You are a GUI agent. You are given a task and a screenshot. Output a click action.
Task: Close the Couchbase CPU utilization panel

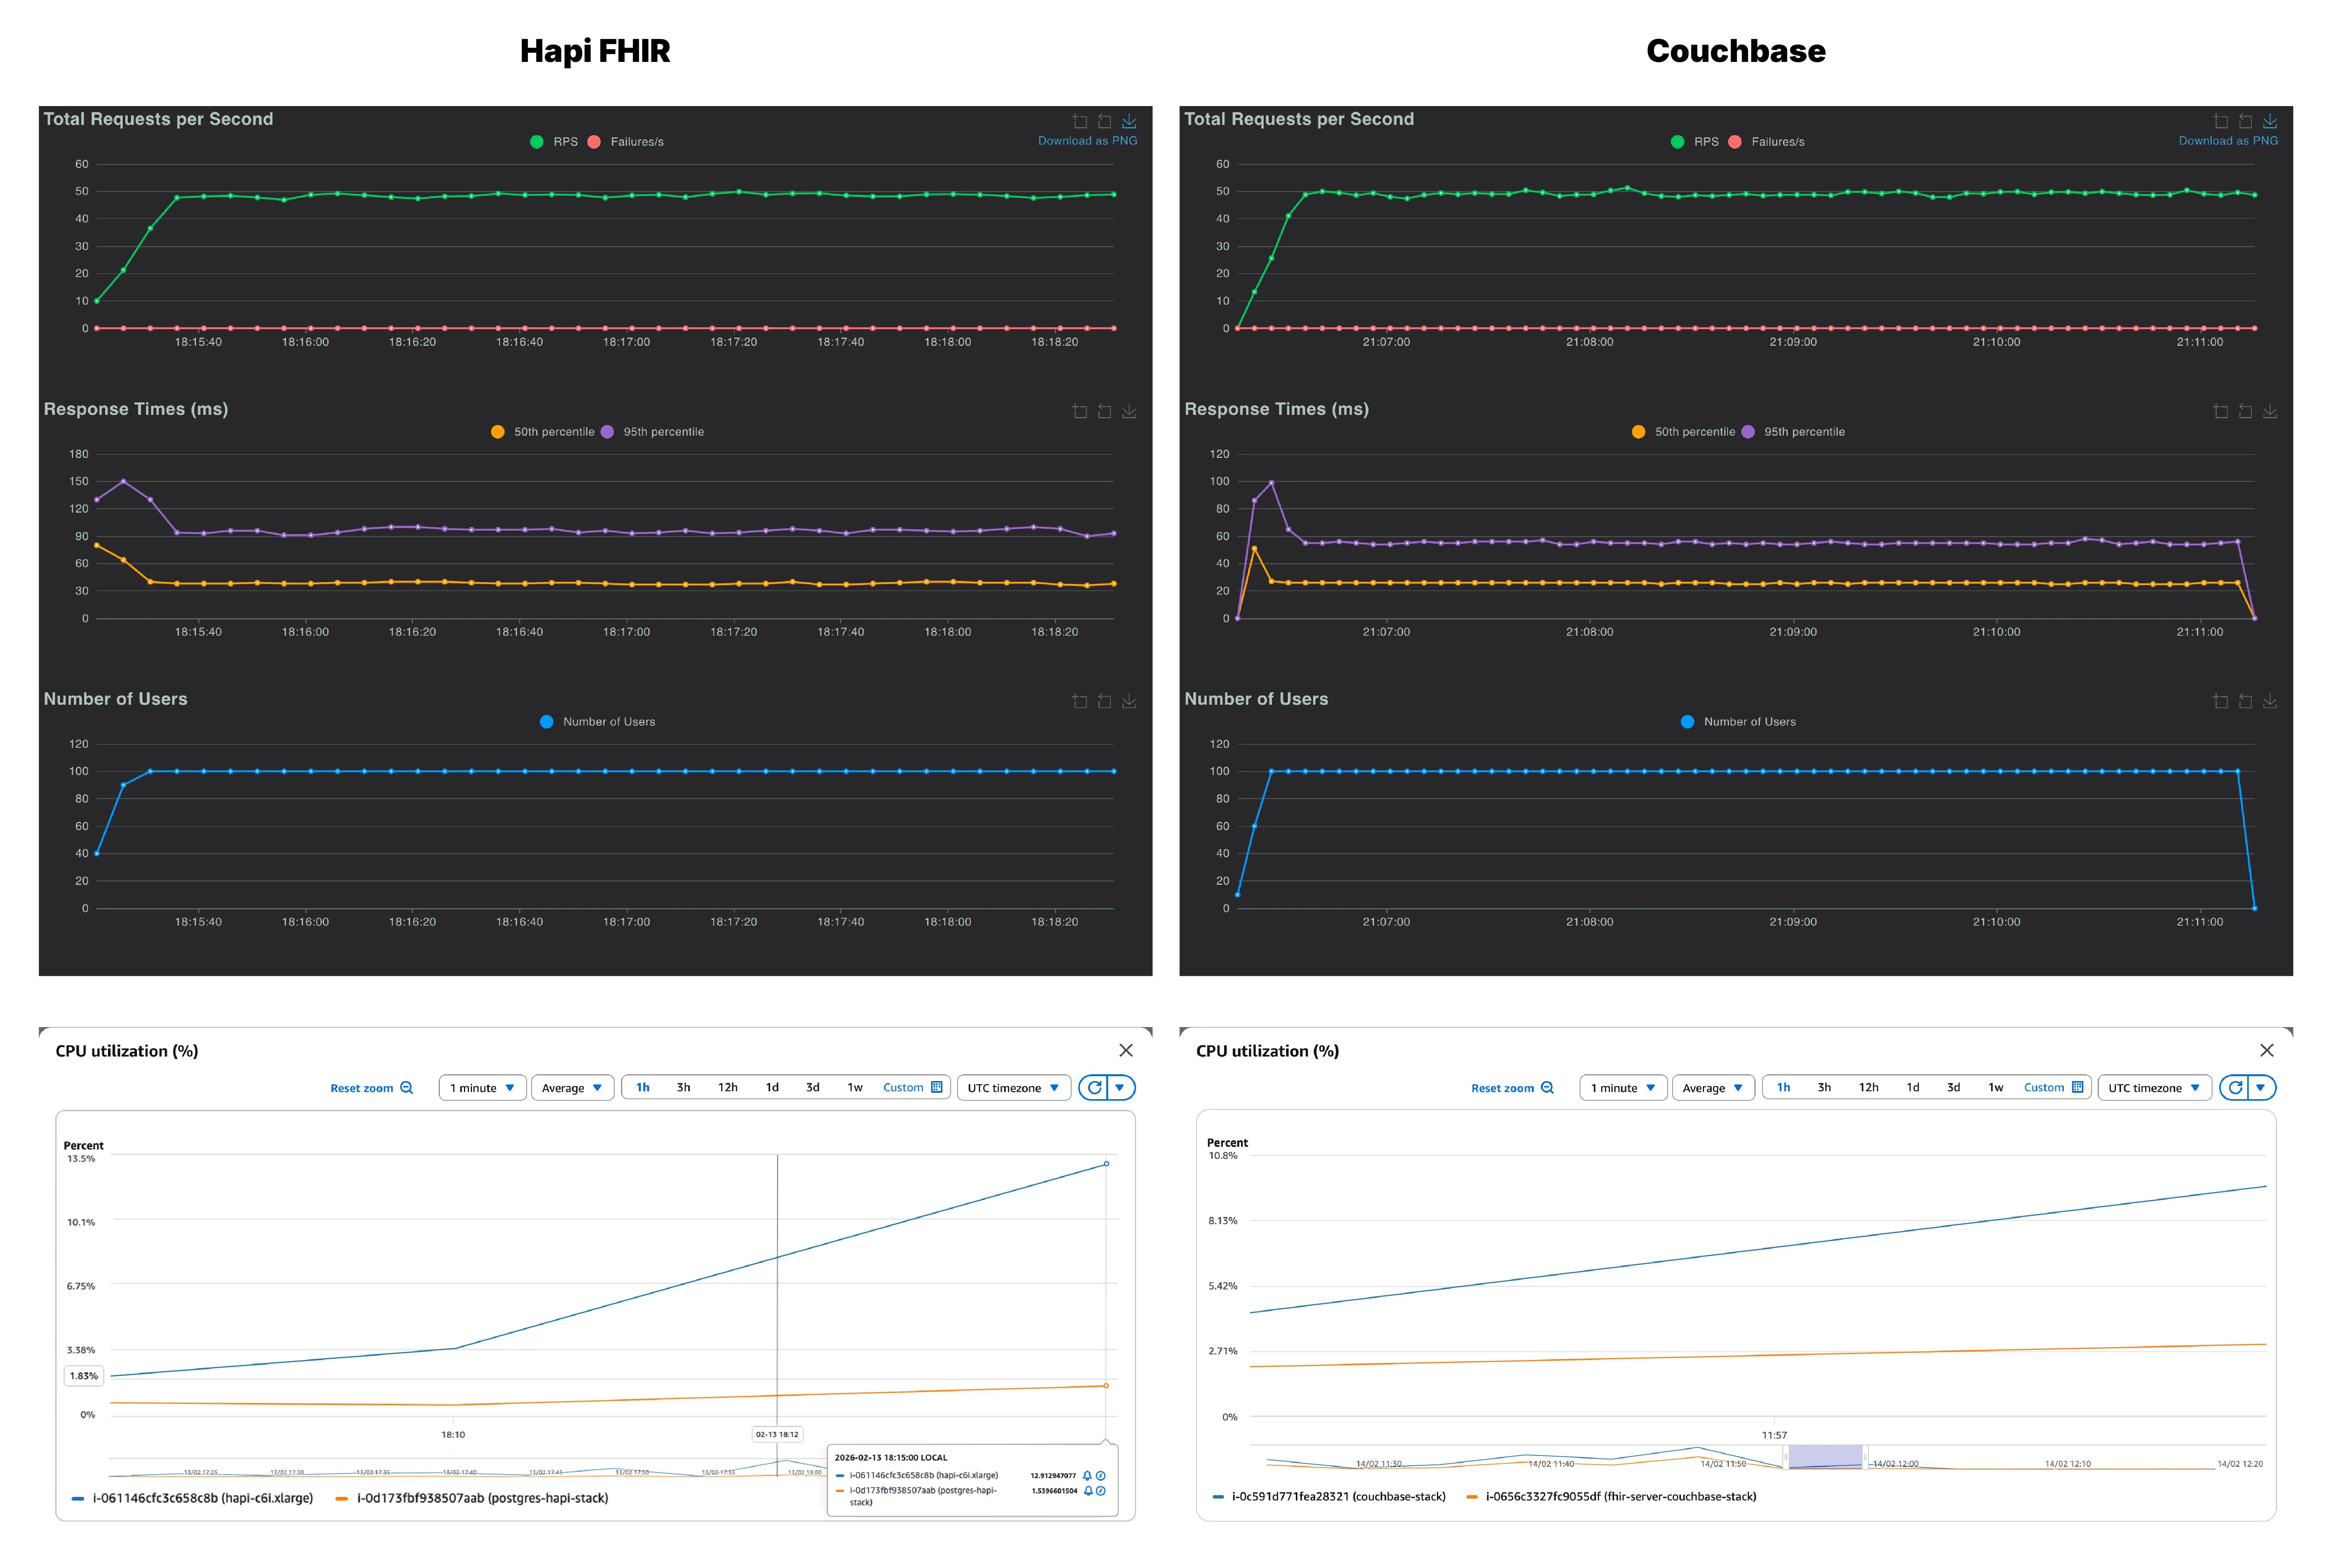click(2266, 1050)
